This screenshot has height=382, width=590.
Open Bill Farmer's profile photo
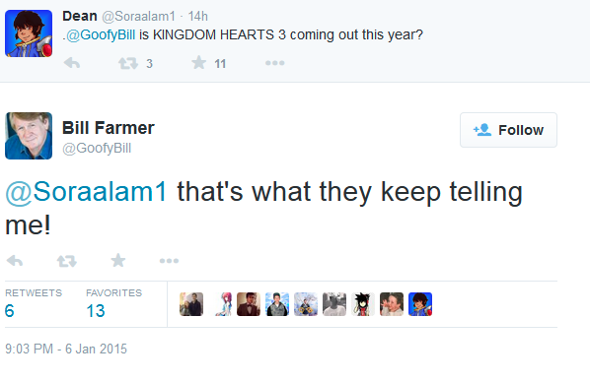click(29, 136)
